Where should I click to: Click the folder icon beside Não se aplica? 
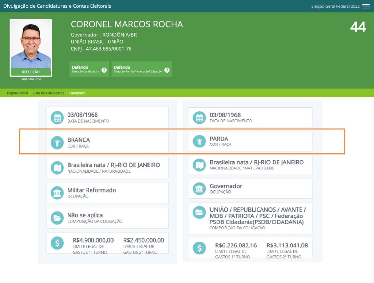[57, 218]
